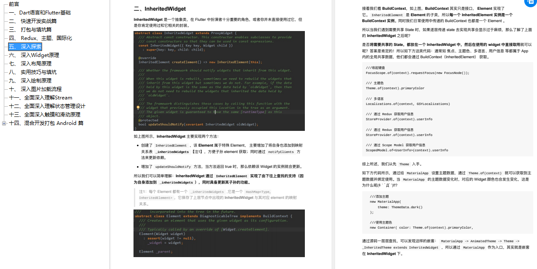The image size is (537, 269).
Task: Click the inline code notifyClients
Action: click(x=281, y=152)
